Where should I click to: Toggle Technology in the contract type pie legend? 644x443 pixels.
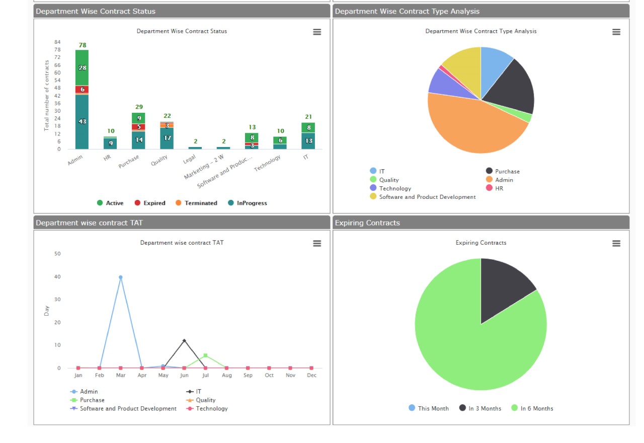[390, 188]
